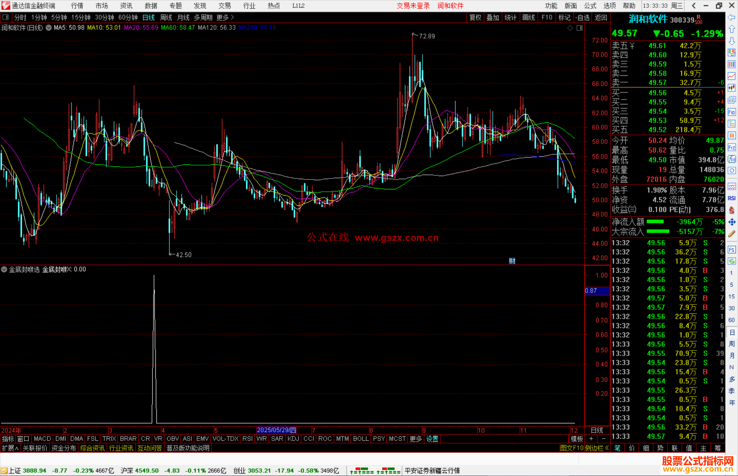Click the trend line chart sidebar icon
This screenshot has width=738, height=476.
pos(732,76)
